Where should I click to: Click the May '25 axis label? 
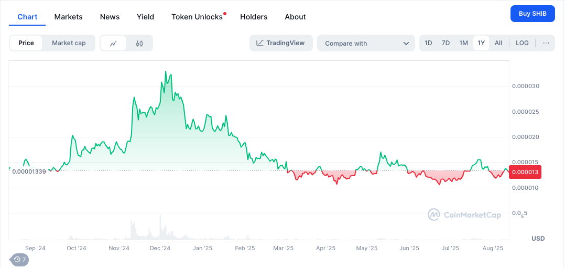(367, 248)
